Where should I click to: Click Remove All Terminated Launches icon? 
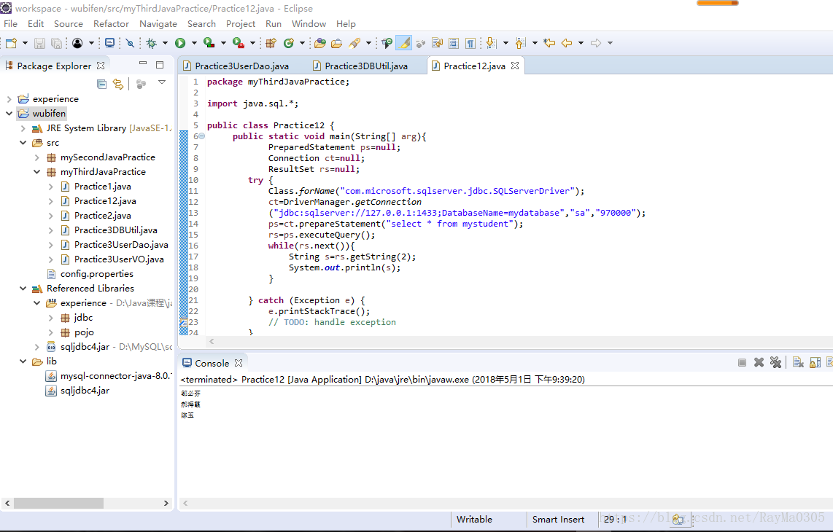pos(775,363)
